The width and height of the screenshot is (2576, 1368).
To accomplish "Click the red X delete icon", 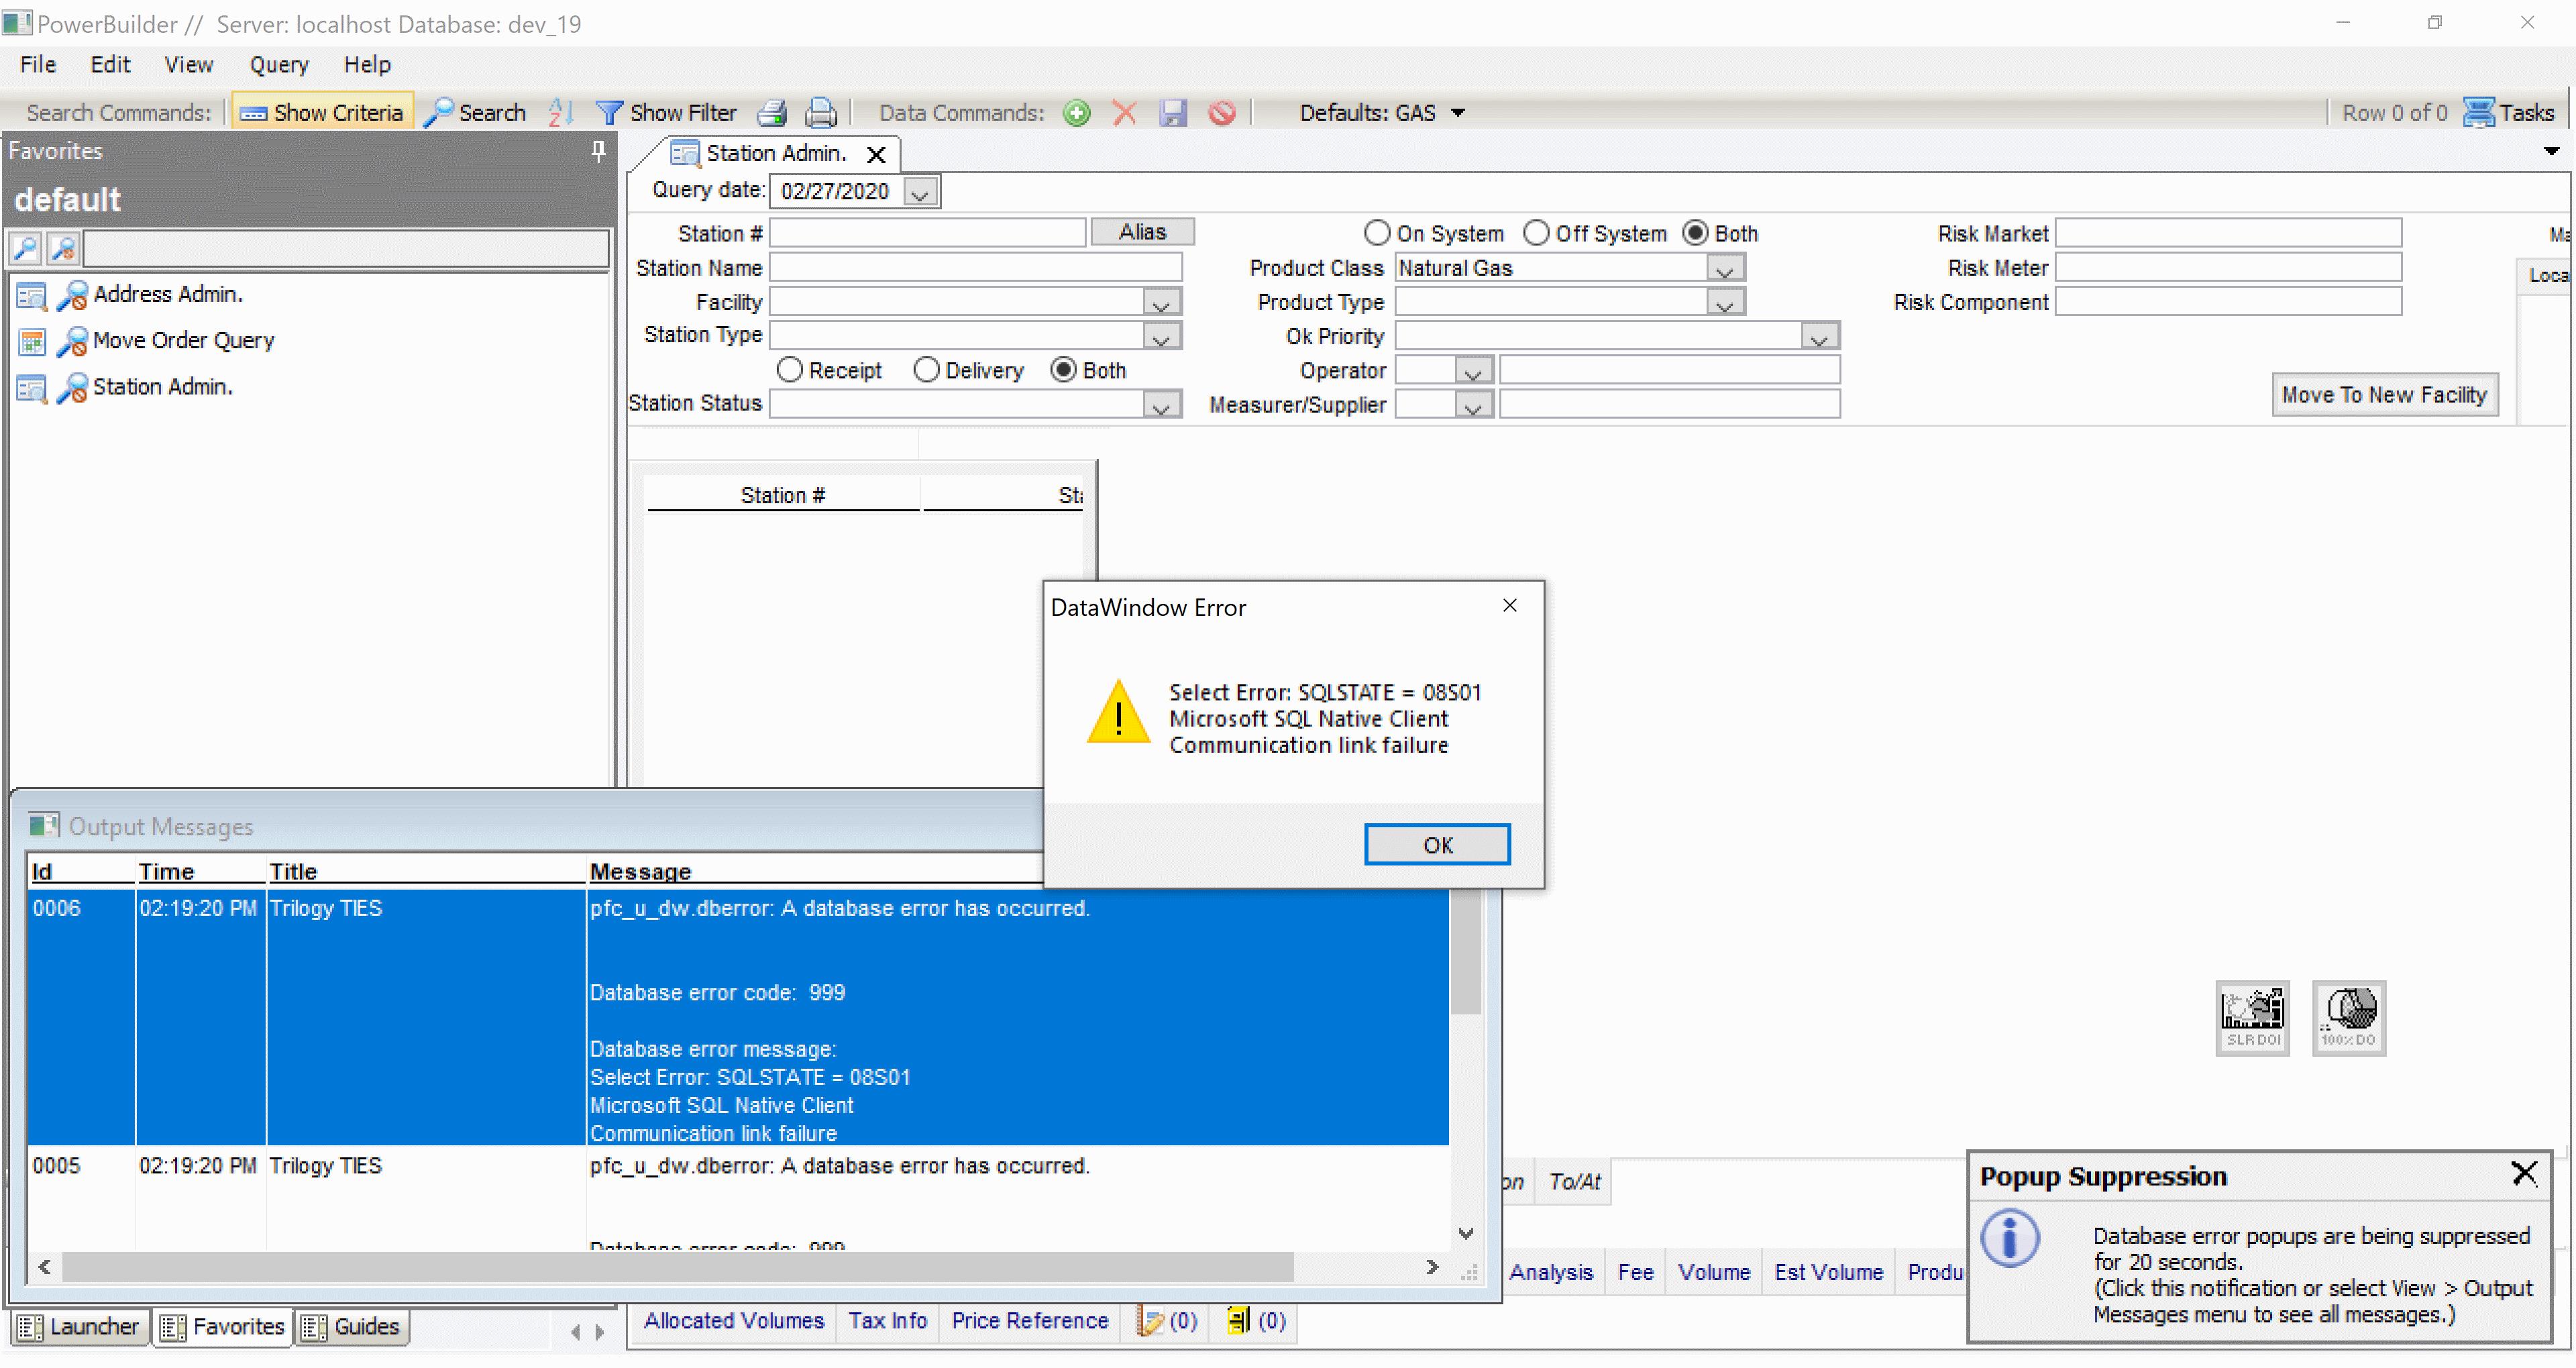I will 1124,113.
